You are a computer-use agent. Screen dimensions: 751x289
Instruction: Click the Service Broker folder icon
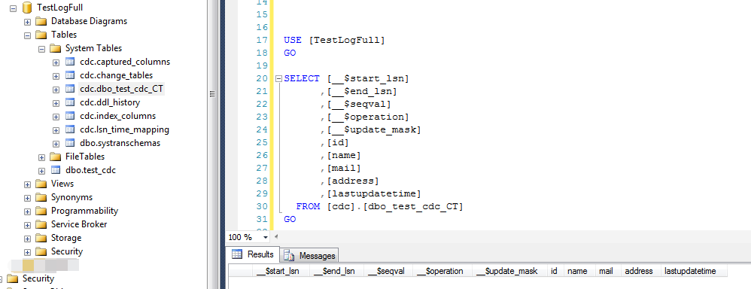coord(41,224)
